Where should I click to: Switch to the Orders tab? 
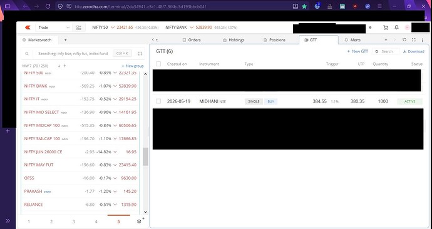click(192, 40)
